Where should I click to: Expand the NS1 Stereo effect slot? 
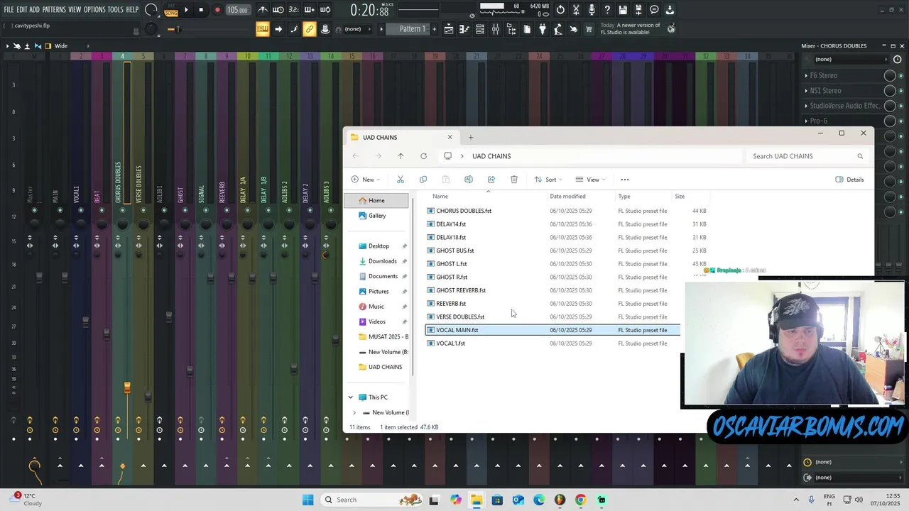[x=807, y=91]
